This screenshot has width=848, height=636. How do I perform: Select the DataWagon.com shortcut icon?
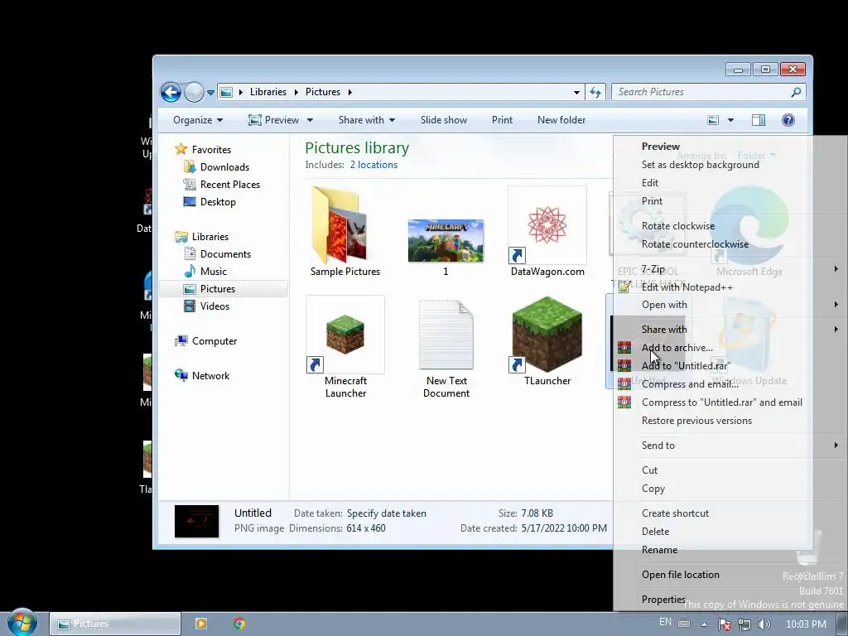[547, 225]
